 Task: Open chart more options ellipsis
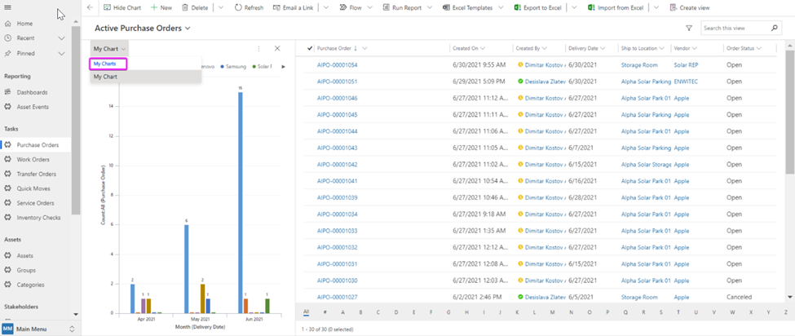coord(258,49)
